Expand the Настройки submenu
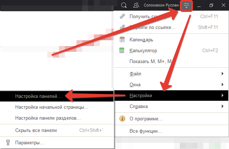 point(171,95)
